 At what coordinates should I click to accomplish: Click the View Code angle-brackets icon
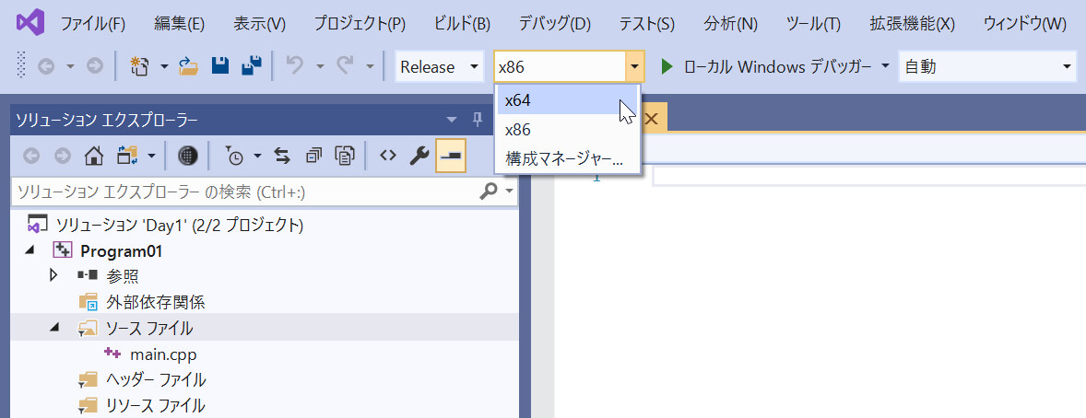tap(388, 156)
